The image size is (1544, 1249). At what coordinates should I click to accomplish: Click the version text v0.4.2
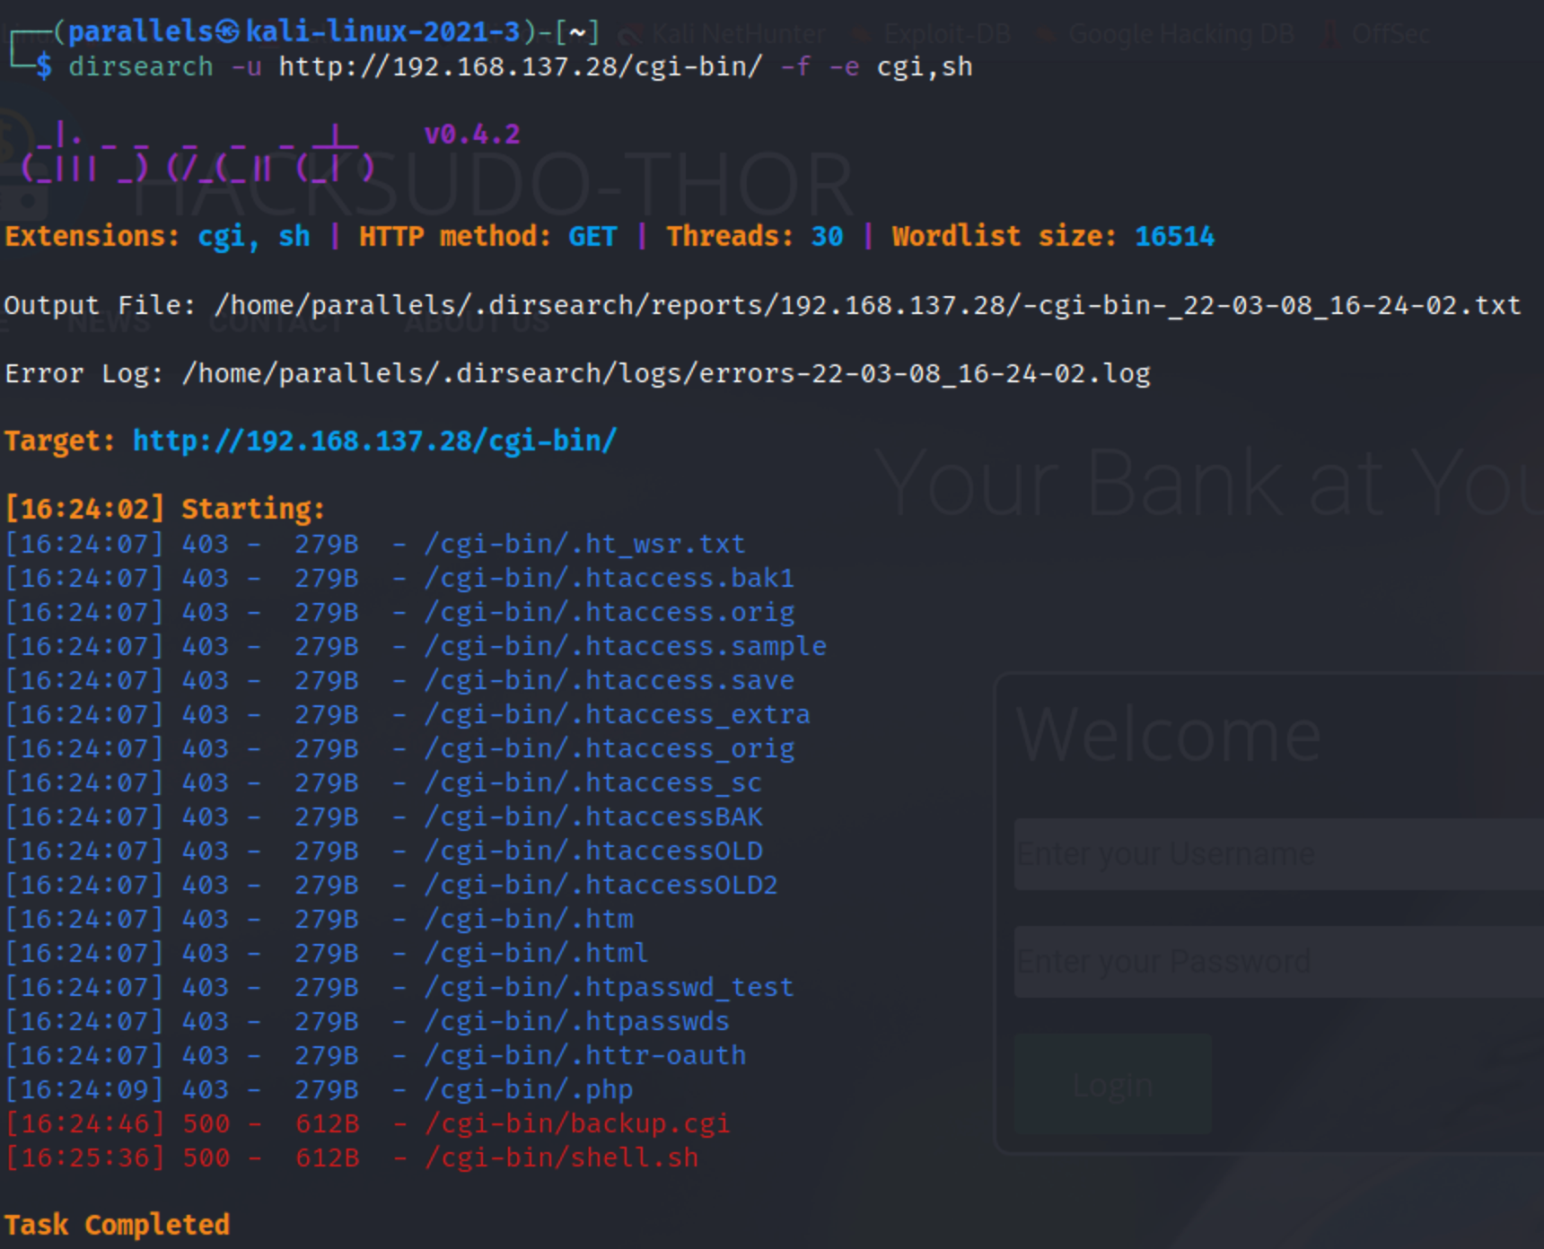click(472, 135)
